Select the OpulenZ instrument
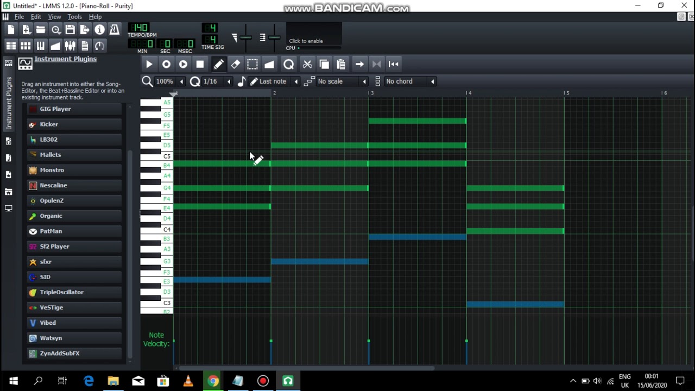695x391 pixels. pyautogui.click(x=74, y=200)
